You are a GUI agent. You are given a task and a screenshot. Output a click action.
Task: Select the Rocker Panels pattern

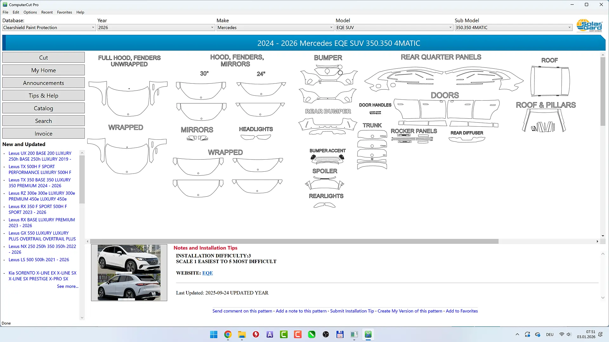(412, 139)
